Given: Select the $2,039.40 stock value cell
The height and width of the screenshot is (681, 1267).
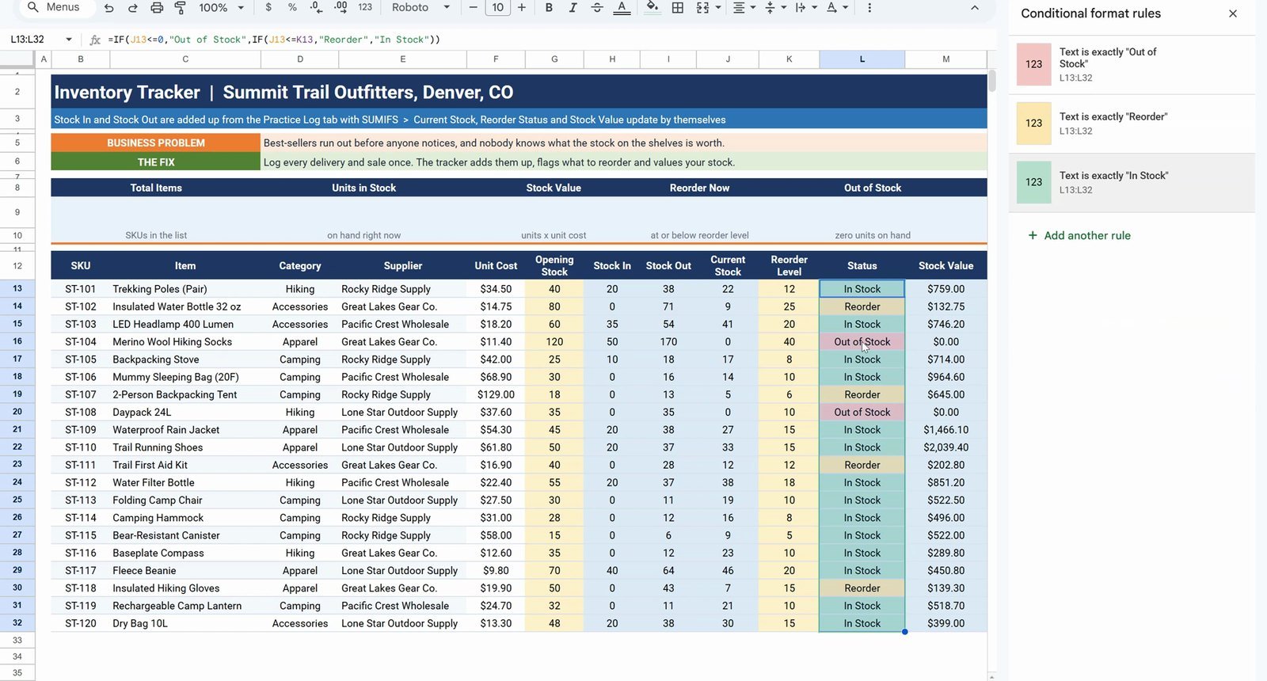Looking at the screenshot, I should [945, 447].
